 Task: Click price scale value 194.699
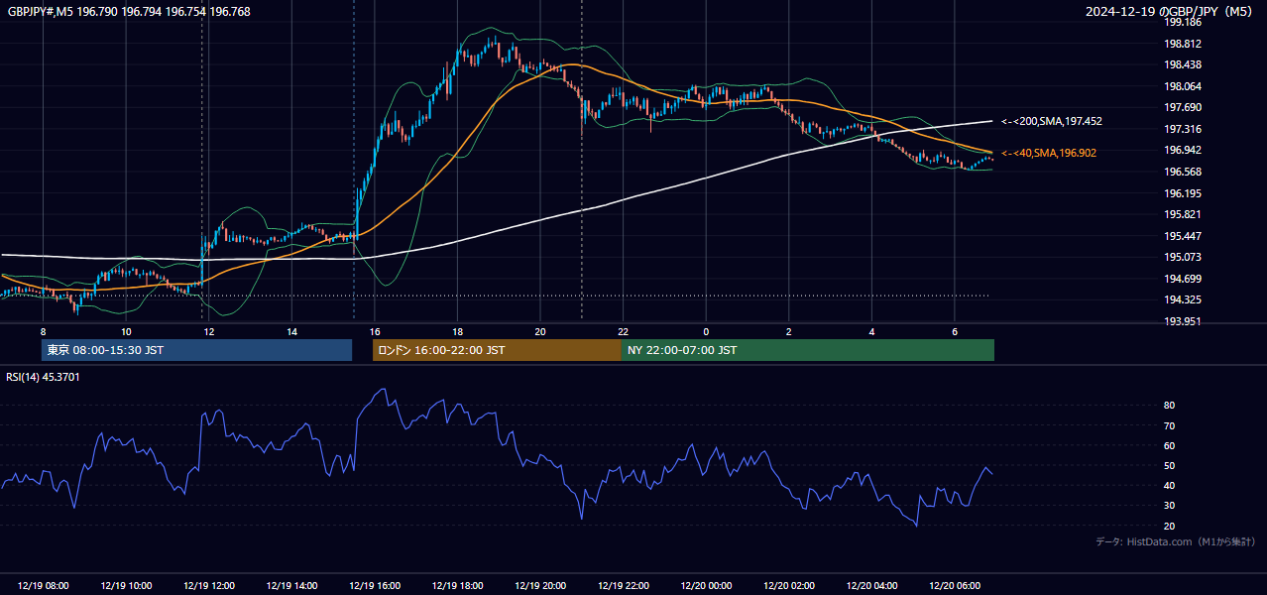click(x=1185, y=279)
